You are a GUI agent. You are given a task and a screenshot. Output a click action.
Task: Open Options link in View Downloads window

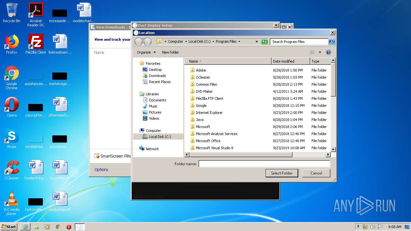101,170
